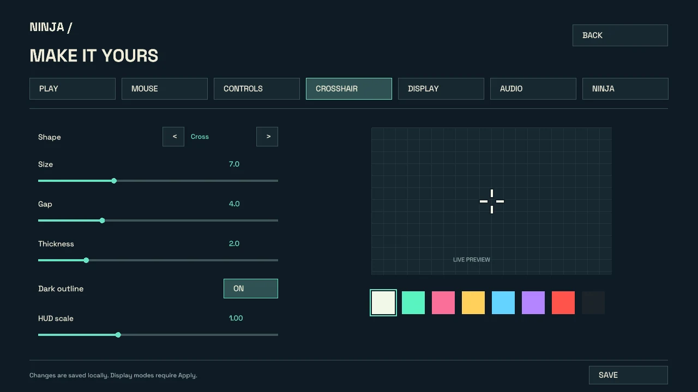Click the BACK button
Image resolution: width=698 pixels, height=392 pixels.
pos(620,35)
